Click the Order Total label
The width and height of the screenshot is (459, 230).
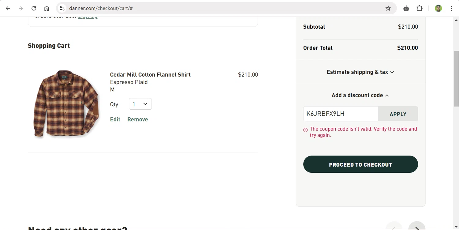point(318,48)
